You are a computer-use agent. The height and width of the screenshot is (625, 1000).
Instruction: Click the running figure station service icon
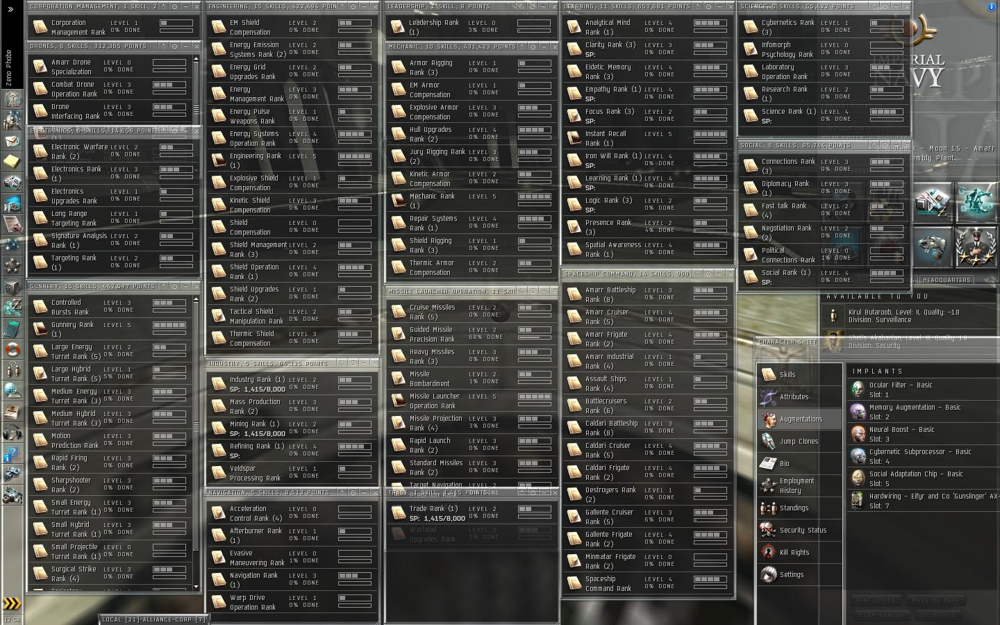pos(977,202)
